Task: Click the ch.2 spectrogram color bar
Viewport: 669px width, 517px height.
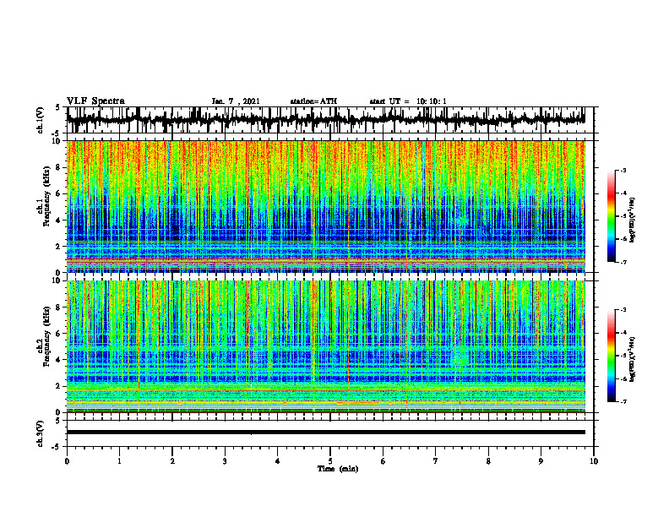Action: 611,356
